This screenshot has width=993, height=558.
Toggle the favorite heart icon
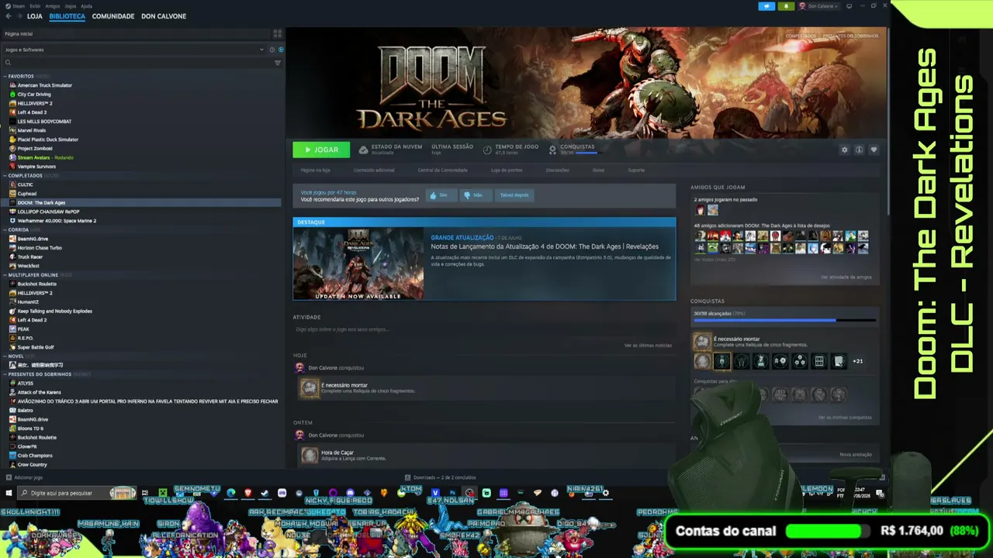(x=874, y=150)
